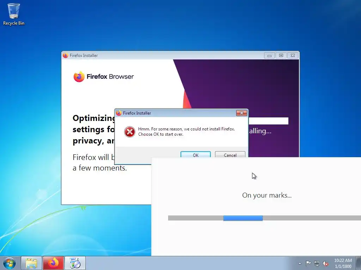Image resolution: width=361 pixels, height=270 pixels.
Task: Click the Firefox Browser logo in the installer
Action: (104, 76)
